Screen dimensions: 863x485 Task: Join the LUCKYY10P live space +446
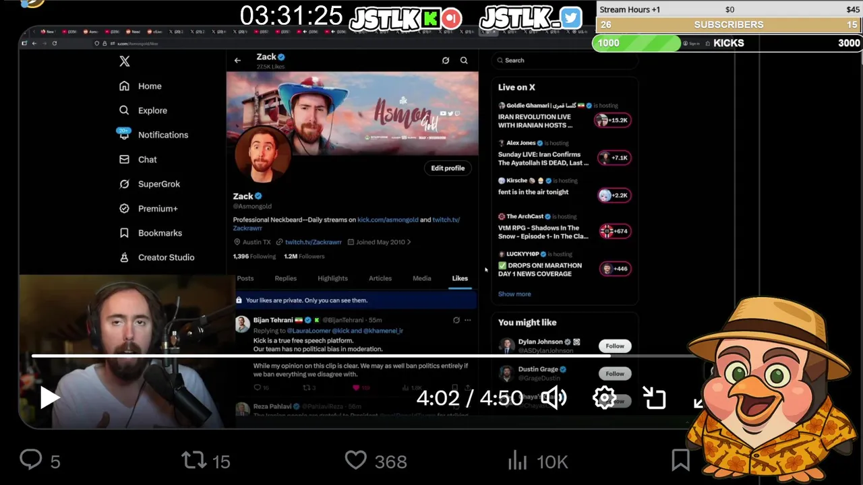point(615,269)
